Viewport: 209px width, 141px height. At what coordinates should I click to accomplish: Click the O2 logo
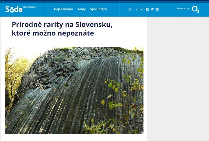195,9
